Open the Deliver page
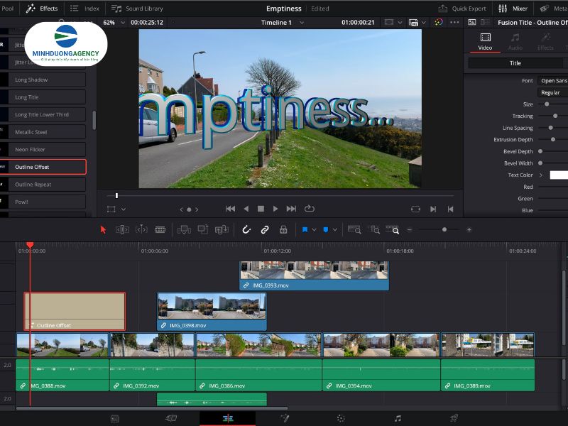568x426 pixels. [x=453, y=419]
